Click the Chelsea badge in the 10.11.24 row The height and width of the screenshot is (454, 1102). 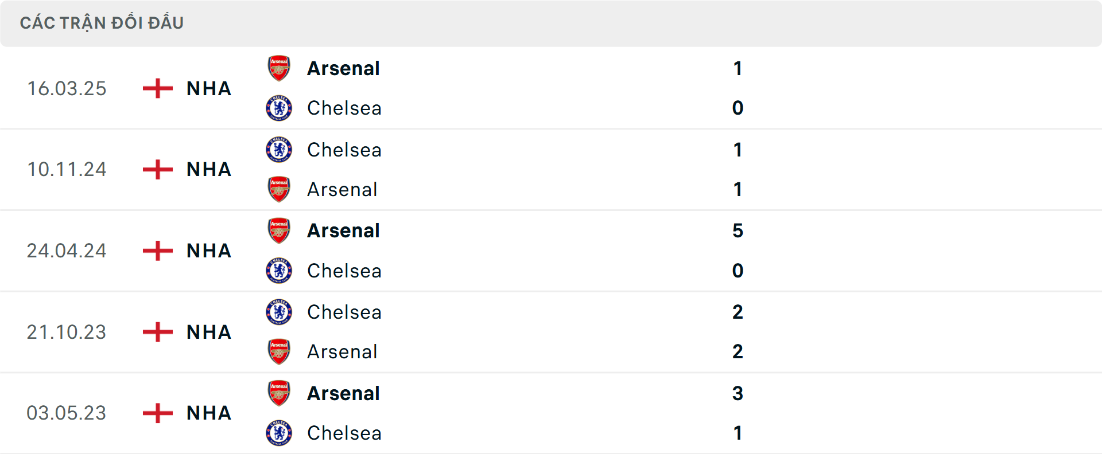click(x=280, y=150)
